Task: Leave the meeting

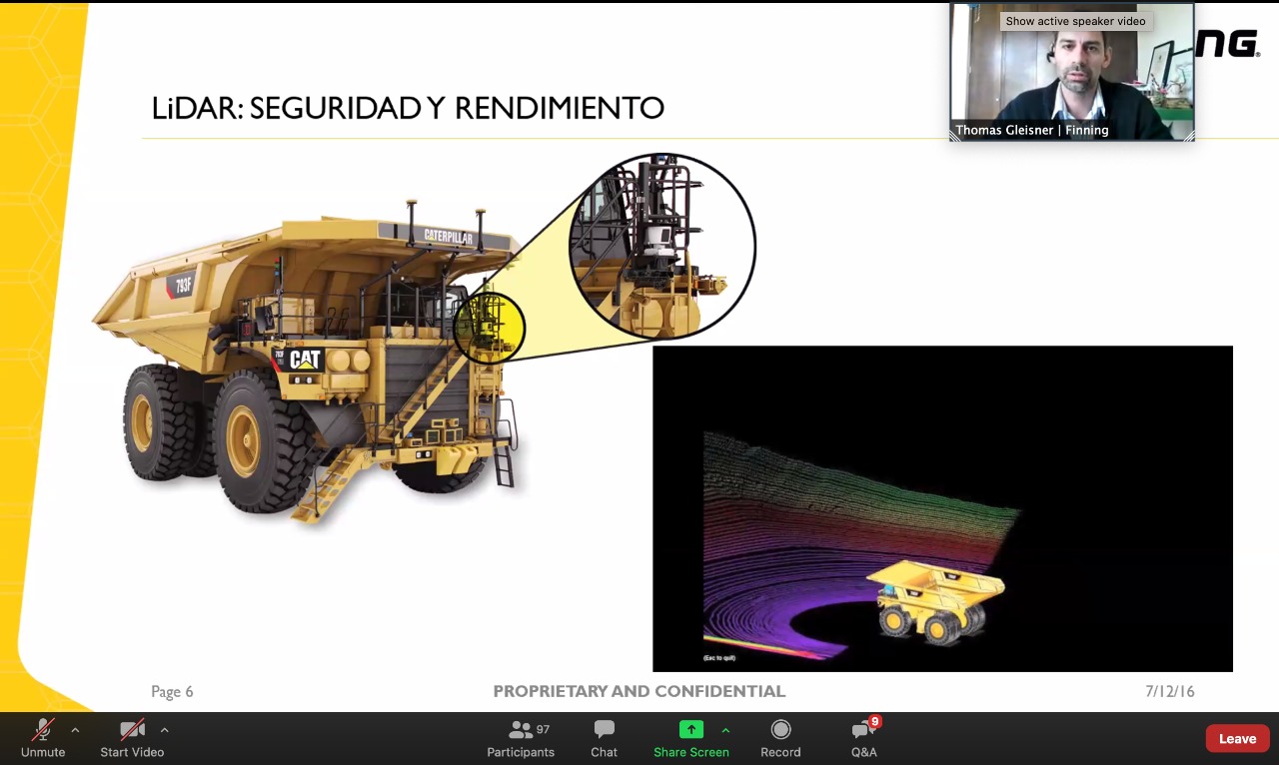Action: 1237,739
